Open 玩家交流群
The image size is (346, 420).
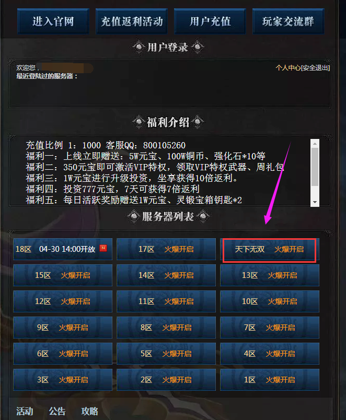point(288,21)
